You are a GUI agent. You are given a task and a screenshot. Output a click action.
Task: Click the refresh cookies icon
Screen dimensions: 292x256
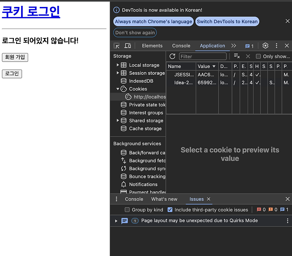pyautogui.click(x=172, y=56)
